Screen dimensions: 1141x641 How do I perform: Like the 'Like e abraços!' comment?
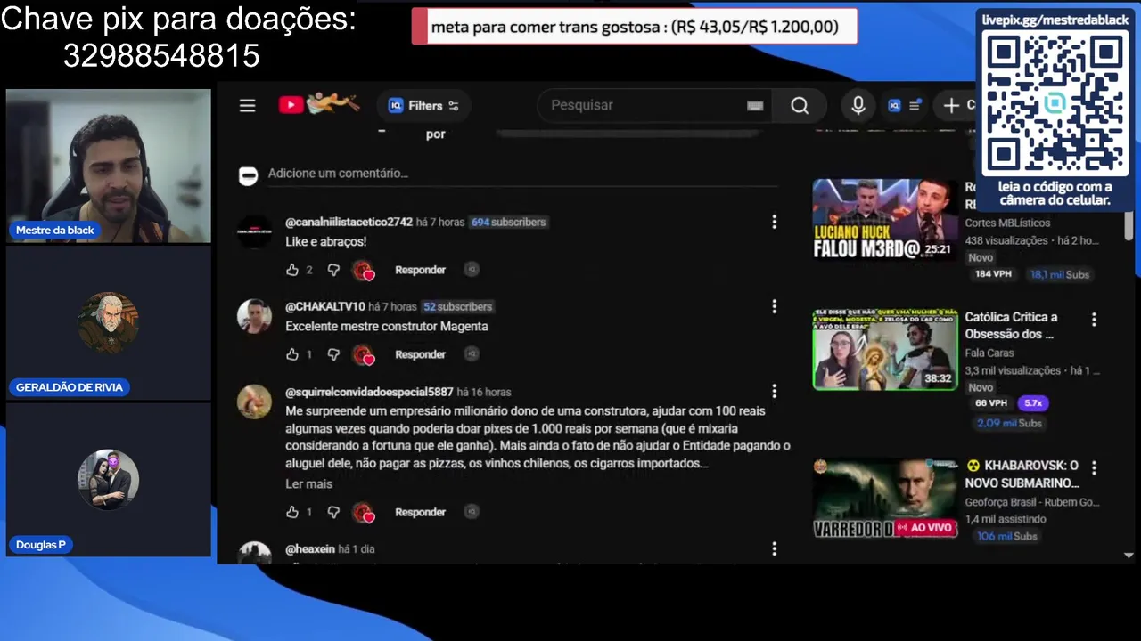(291, 270)
